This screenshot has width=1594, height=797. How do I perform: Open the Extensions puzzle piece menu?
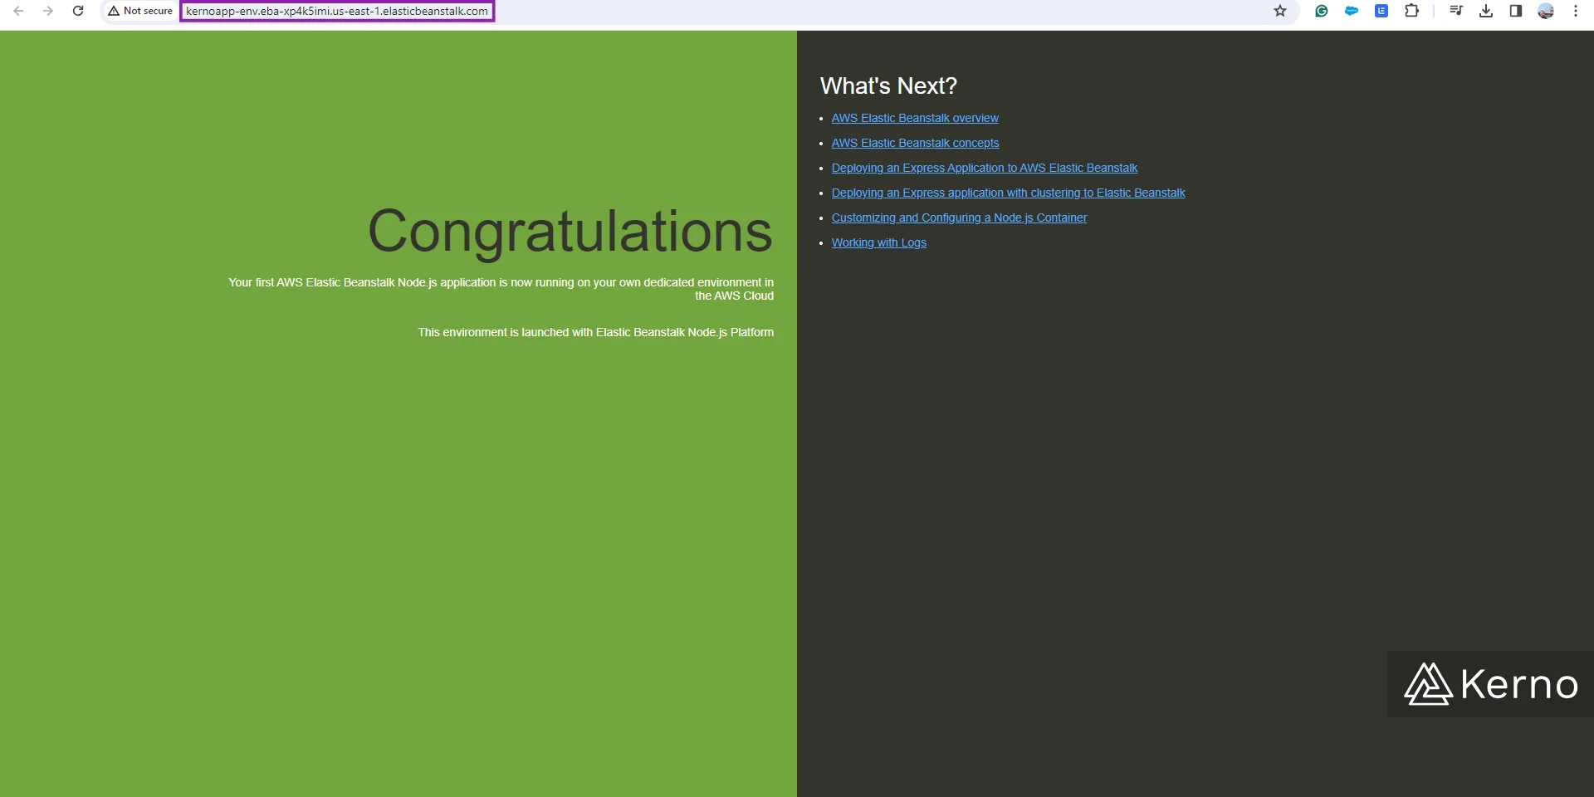click(x=1411, y=11)
